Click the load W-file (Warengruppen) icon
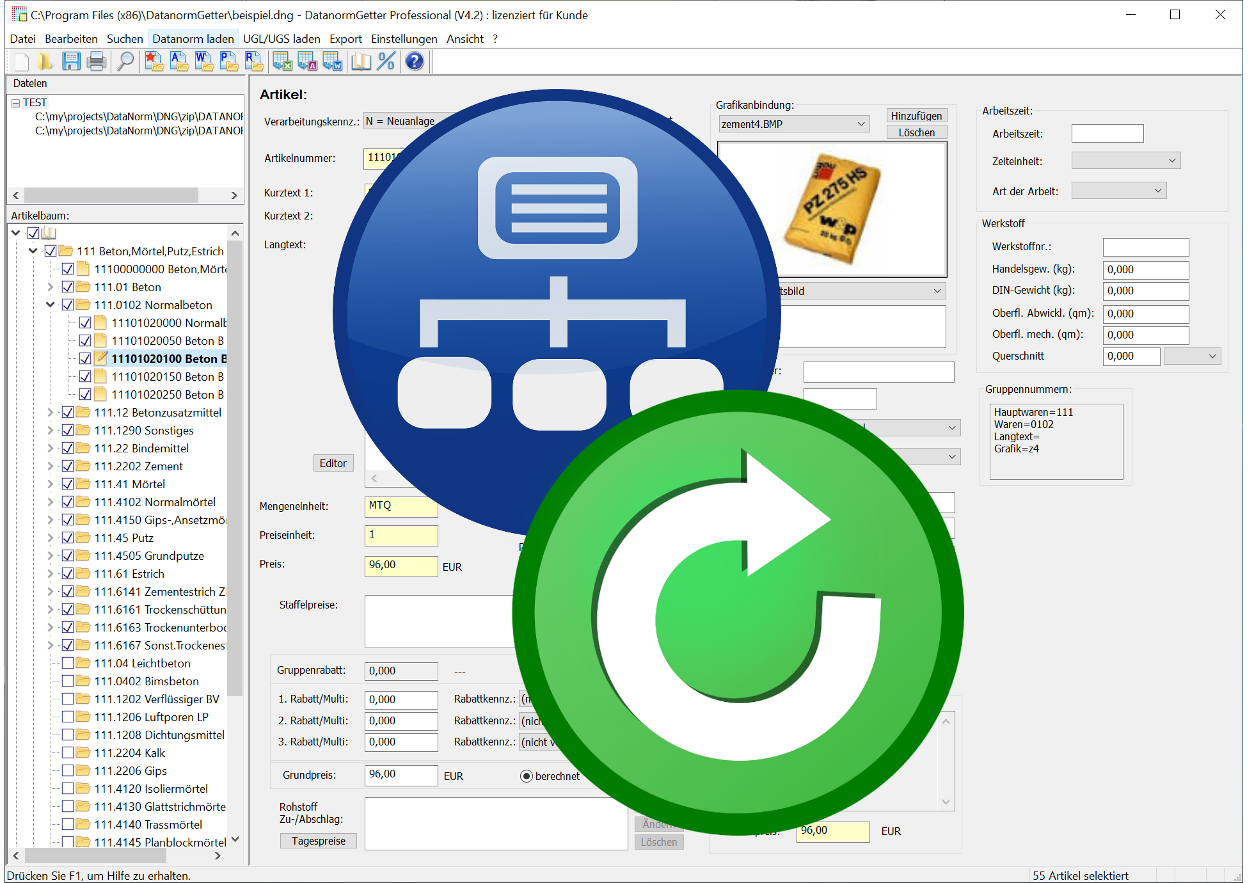 204,61
